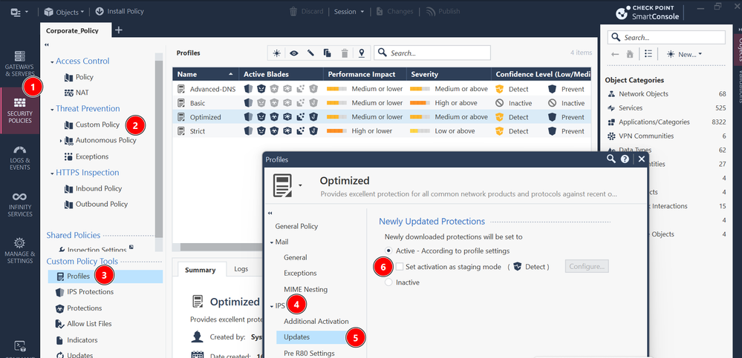Open Indicators tool

click(82, 340)
